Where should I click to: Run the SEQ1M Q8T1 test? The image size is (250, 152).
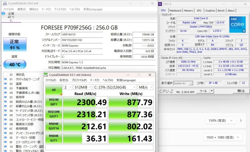pos(54,102)
